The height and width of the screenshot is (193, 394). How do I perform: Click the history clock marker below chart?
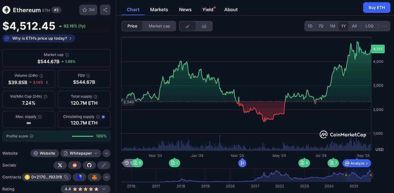point(127,163)
